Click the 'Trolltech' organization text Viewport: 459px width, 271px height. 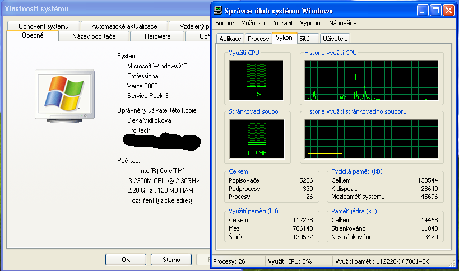point(139,130)
